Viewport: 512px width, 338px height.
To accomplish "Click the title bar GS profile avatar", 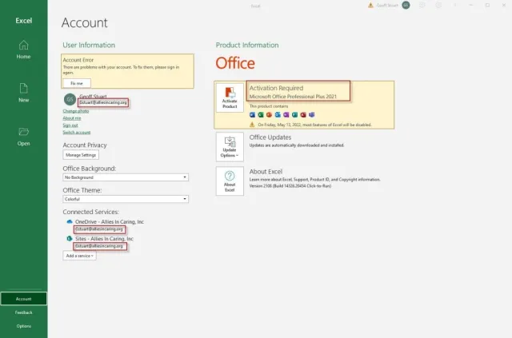I will click(x=406, y=6).
